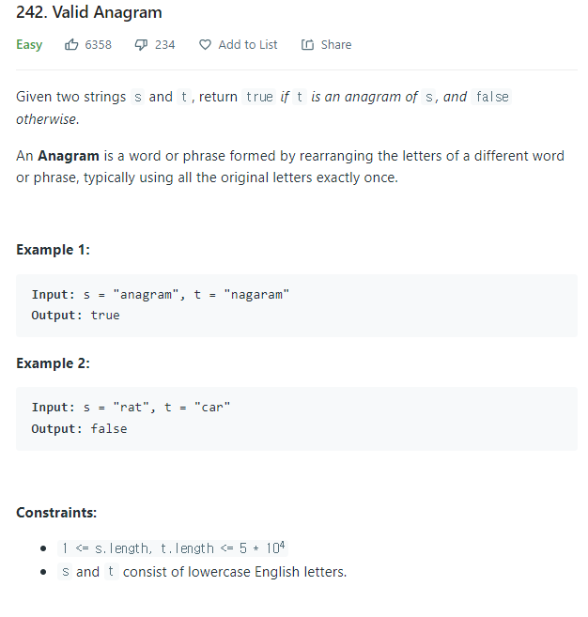Click the like count 6358
This screenshot has height=617, width=588.
coord(99,44)
